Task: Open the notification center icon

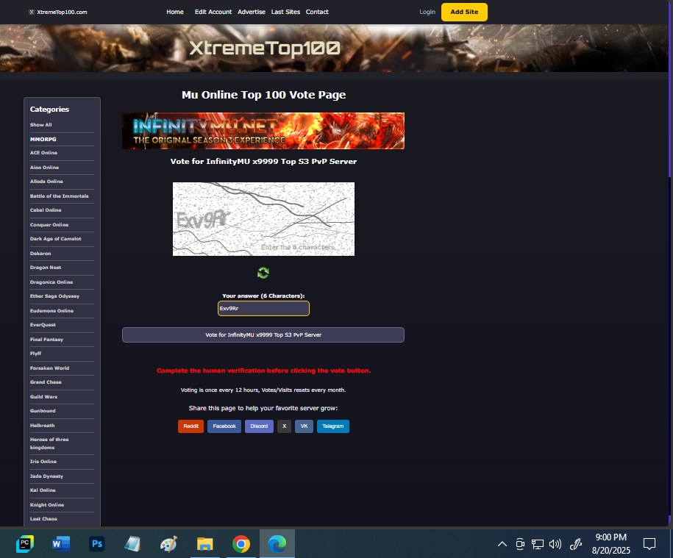Action: click(649, 544)
